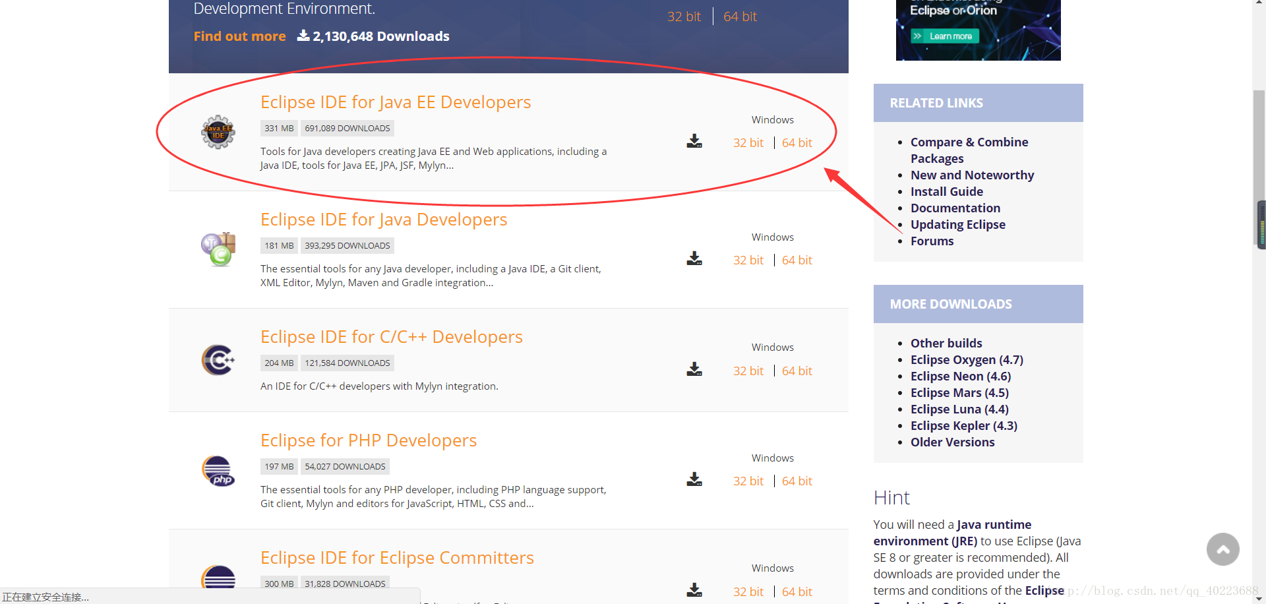Download 64 bit Java Developers

[x=797, y=260]
